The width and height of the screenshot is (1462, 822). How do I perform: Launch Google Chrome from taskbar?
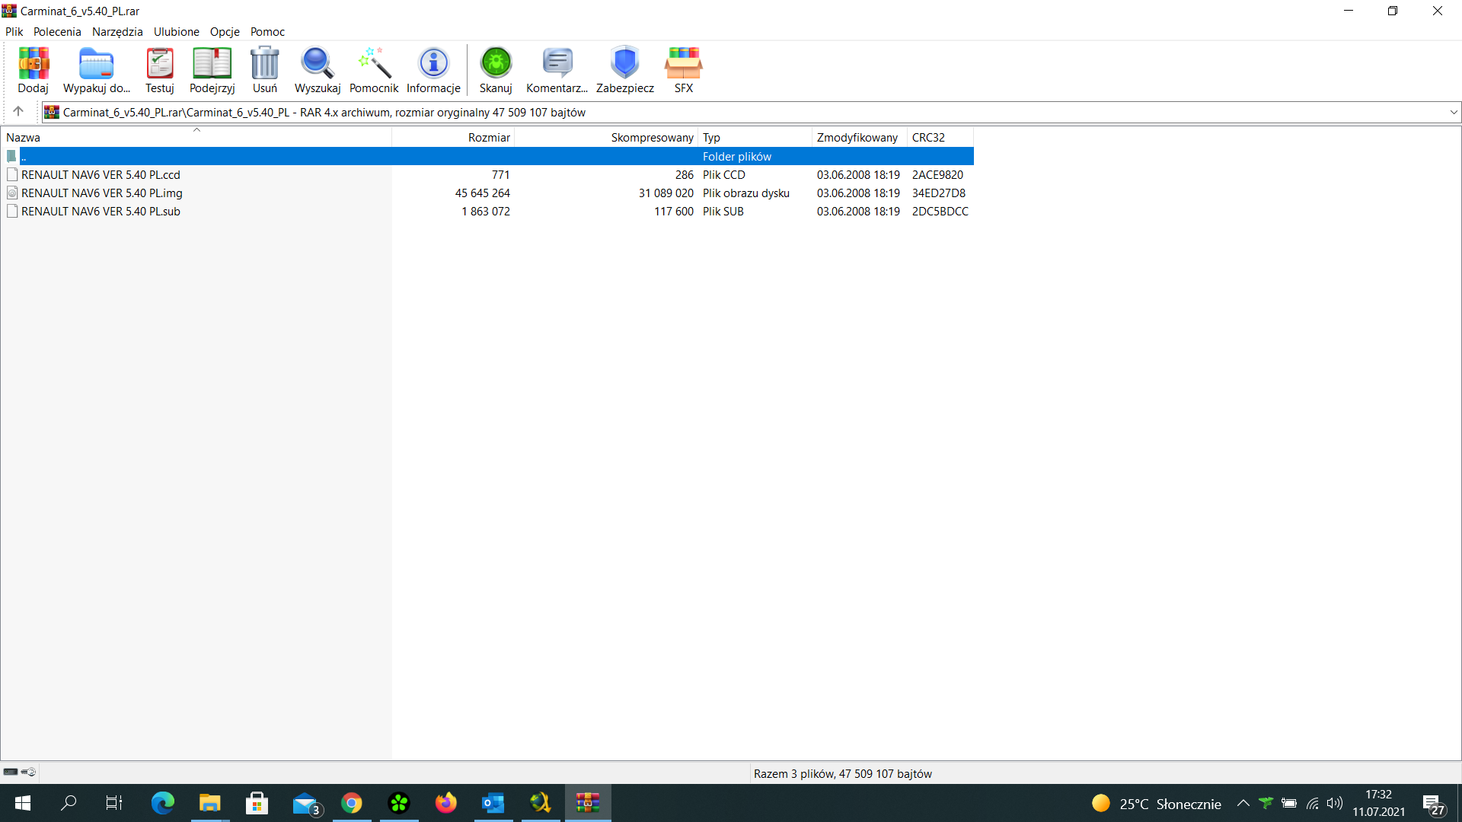tap(352, 803)
